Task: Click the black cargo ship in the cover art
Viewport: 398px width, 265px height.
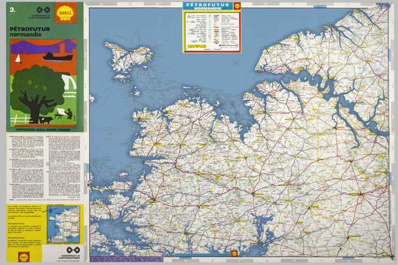Action: (x=58, y=57)
